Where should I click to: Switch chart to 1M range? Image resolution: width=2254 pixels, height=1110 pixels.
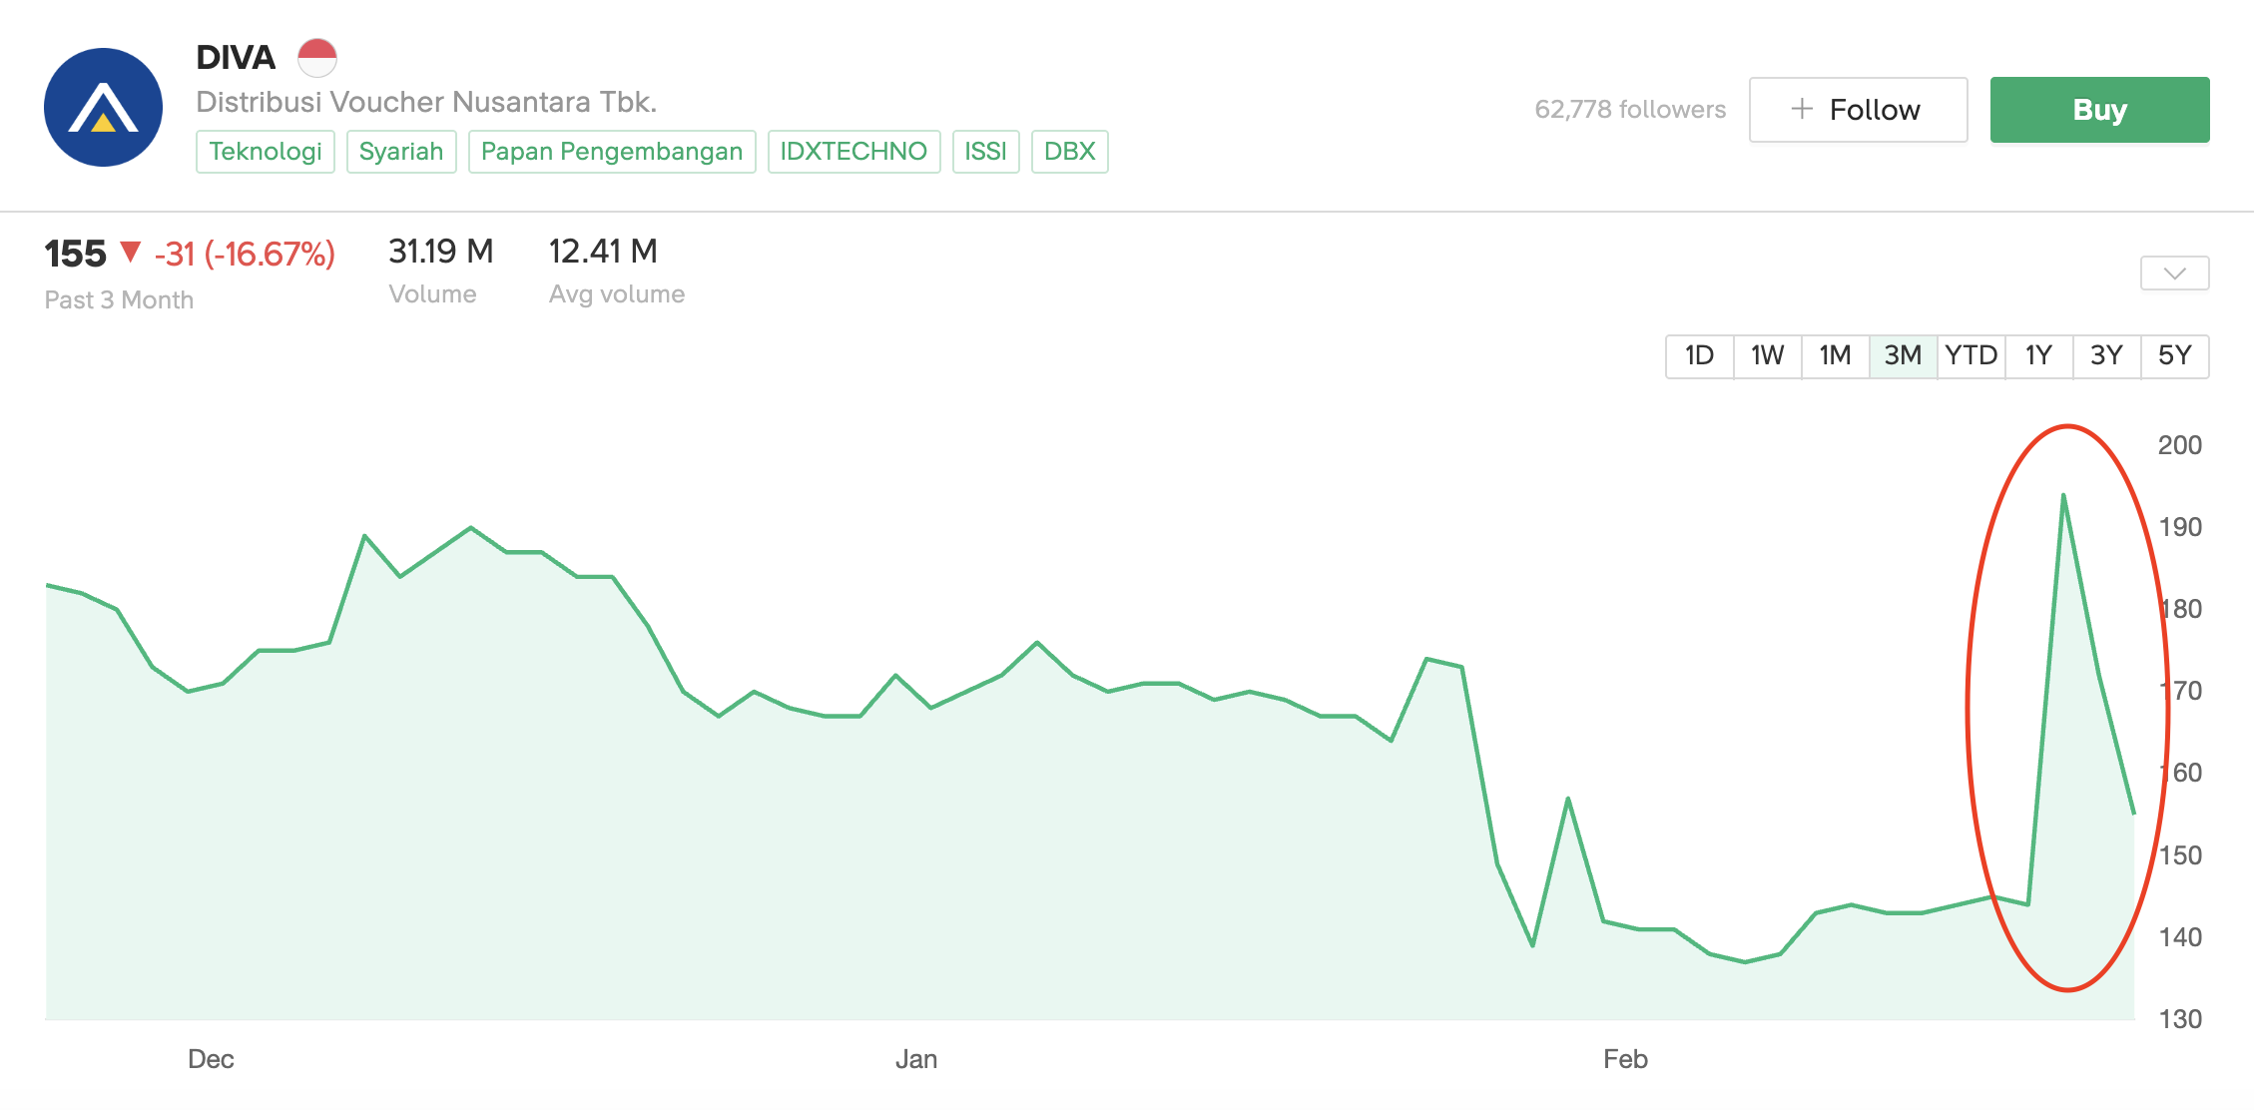1835,355
